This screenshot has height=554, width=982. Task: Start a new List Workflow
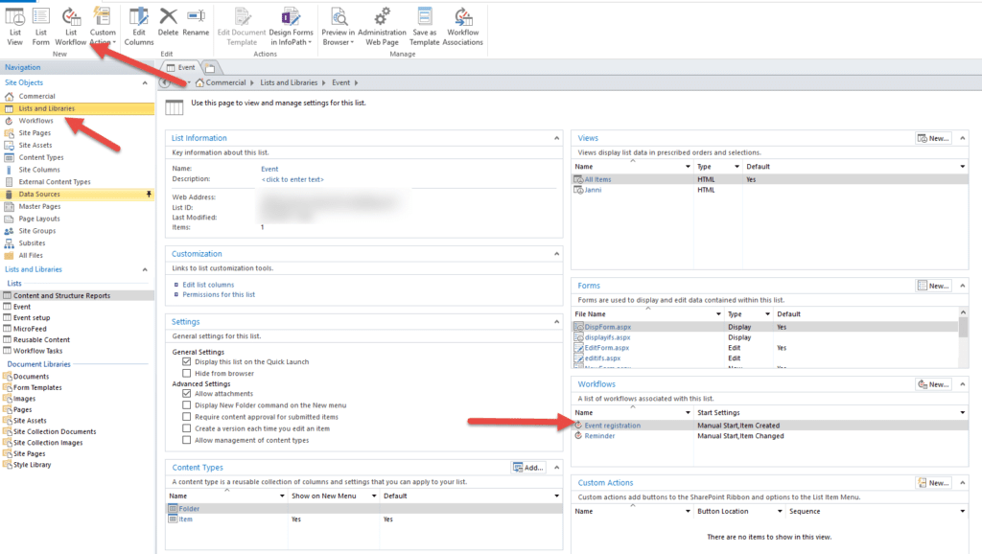coord(70,26)
